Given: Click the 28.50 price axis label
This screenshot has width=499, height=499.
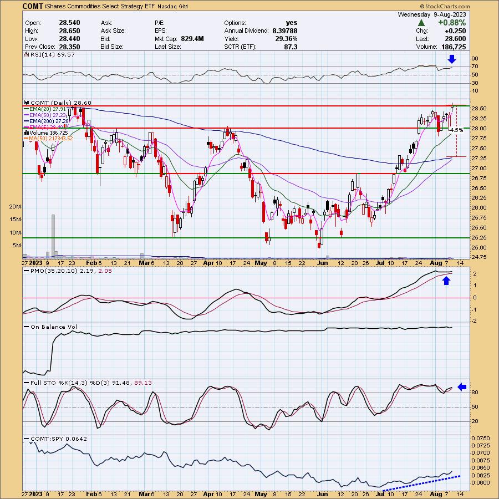Looking at the screenshot, I should (x=478, y=108).
